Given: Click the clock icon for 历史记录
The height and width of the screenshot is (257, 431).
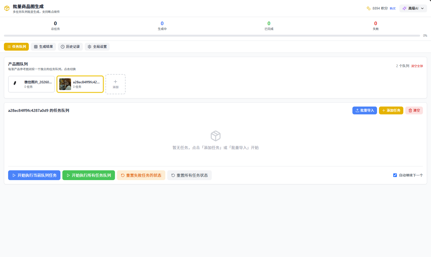Looking at the screenshot, I should (x=63, y=47).
